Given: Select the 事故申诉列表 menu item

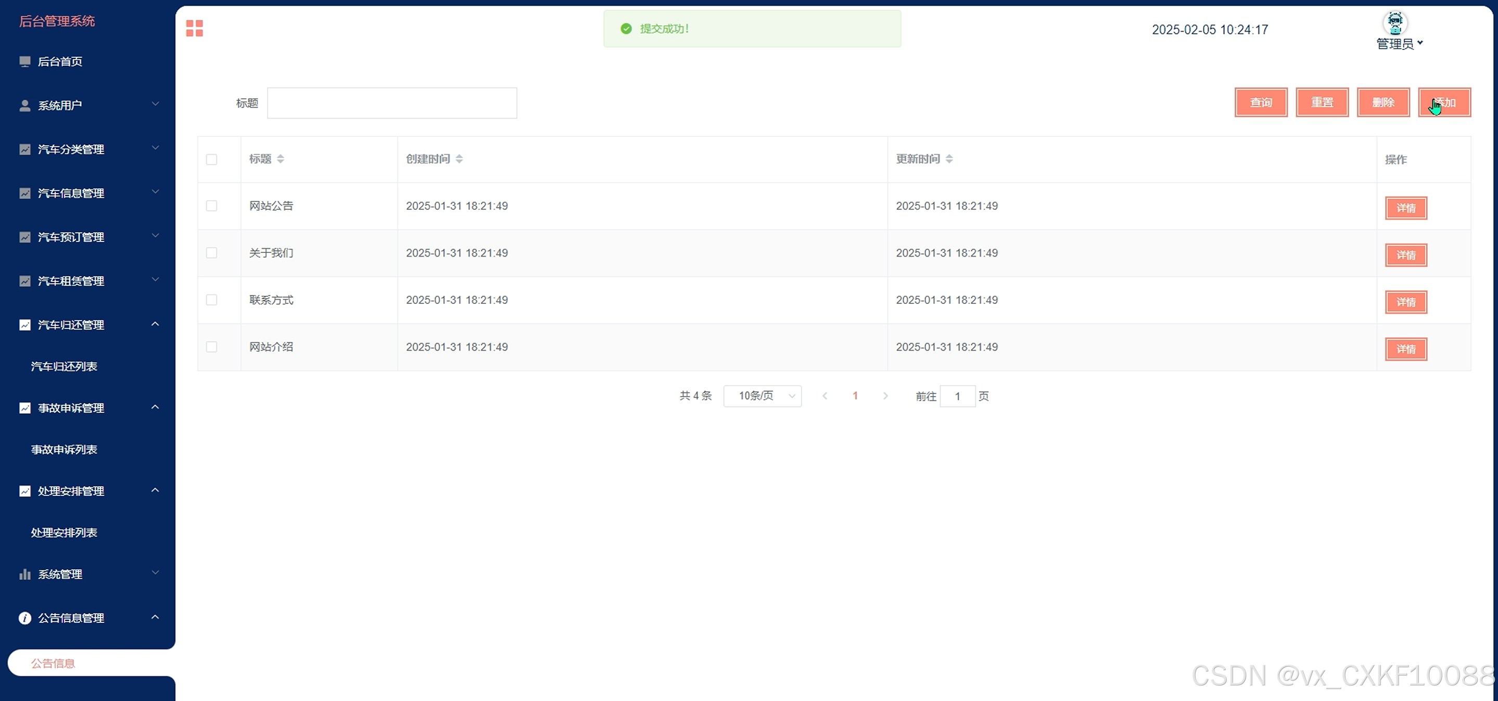Looking at the screenshot, I should pos(64,449).
